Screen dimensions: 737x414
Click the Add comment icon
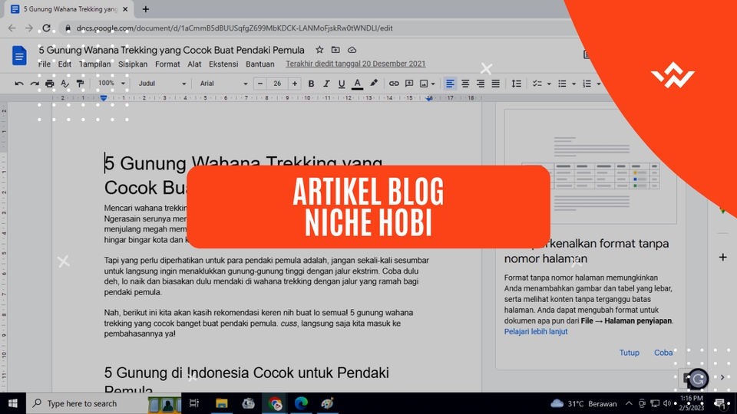coord(409,84)
